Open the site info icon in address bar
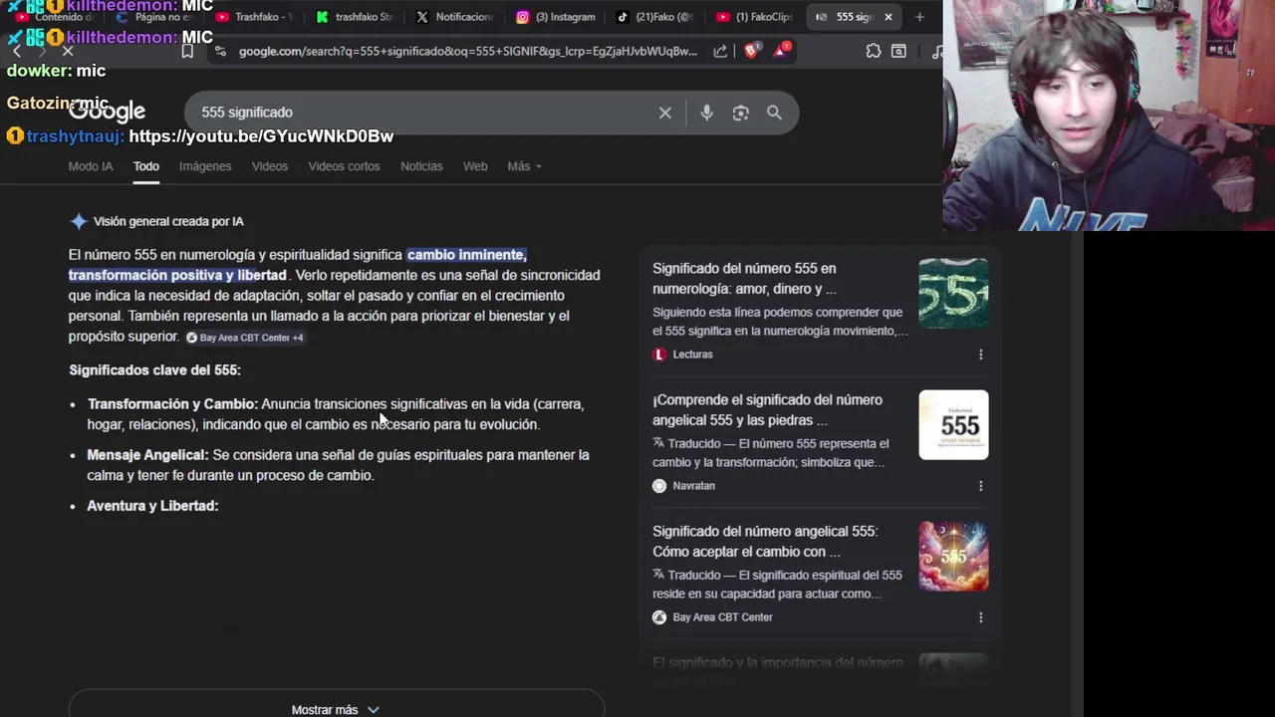Image resolution: width=1275 pixels, height=717 pixels. [x=219, y=51]
